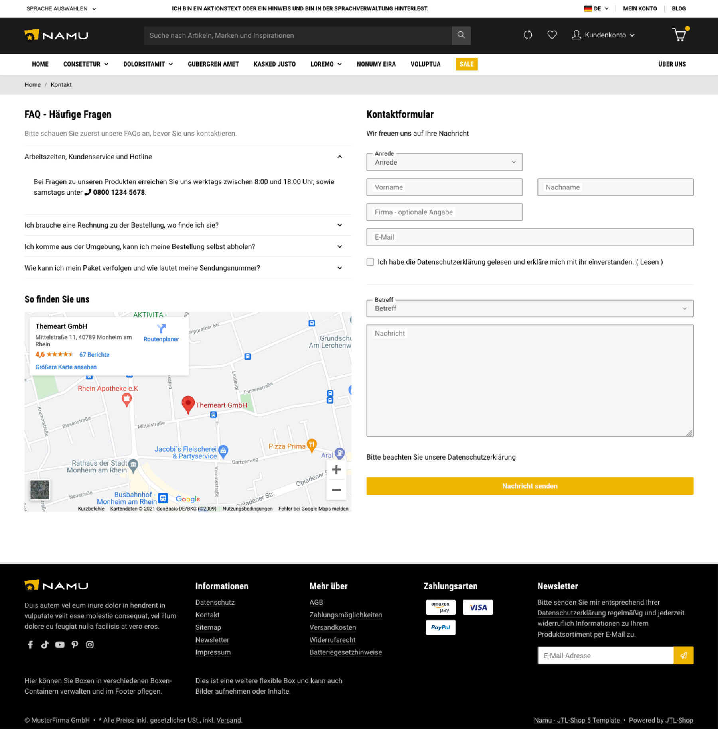Accept the Datenschutzerklärung checkbox
718x729 pixels.
pyautogui.click(x=370, y=262)
